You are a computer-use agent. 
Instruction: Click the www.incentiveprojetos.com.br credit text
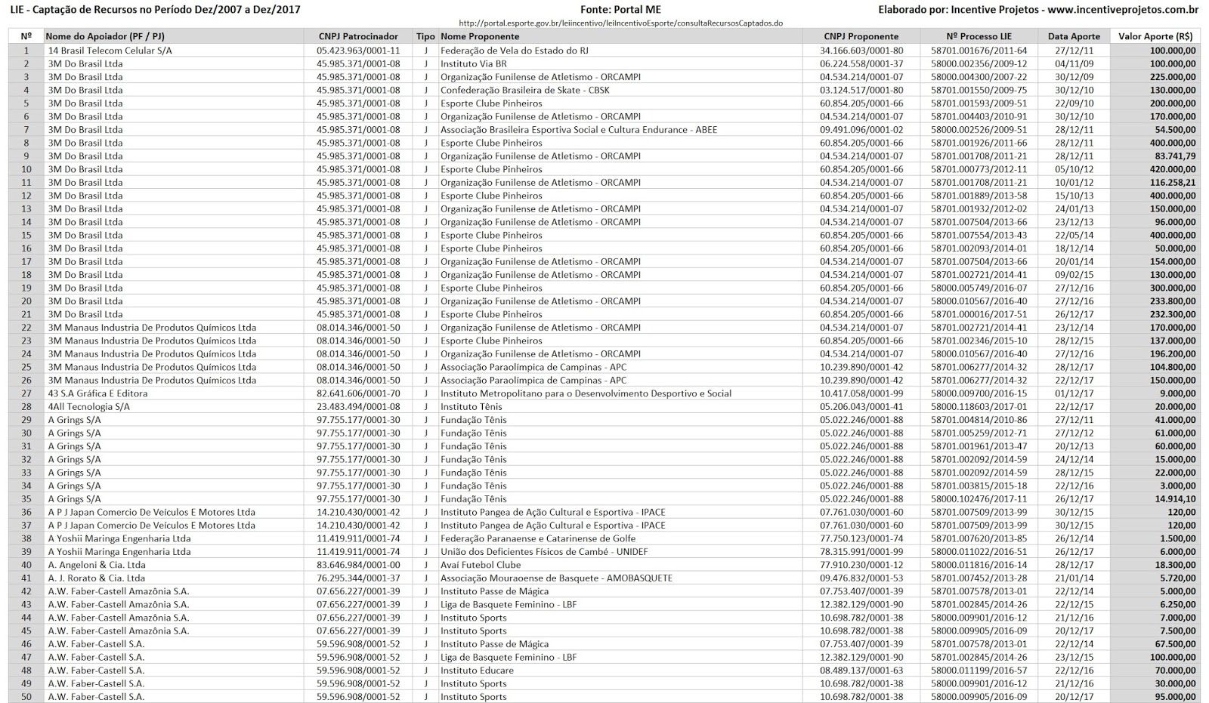tap(1123, 10)
